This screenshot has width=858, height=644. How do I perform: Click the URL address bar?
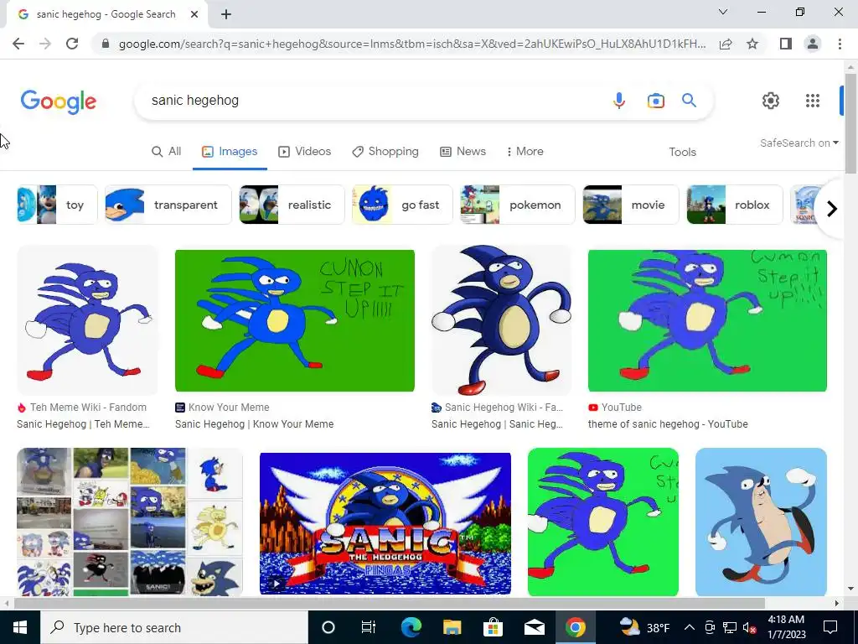[411, 44]
